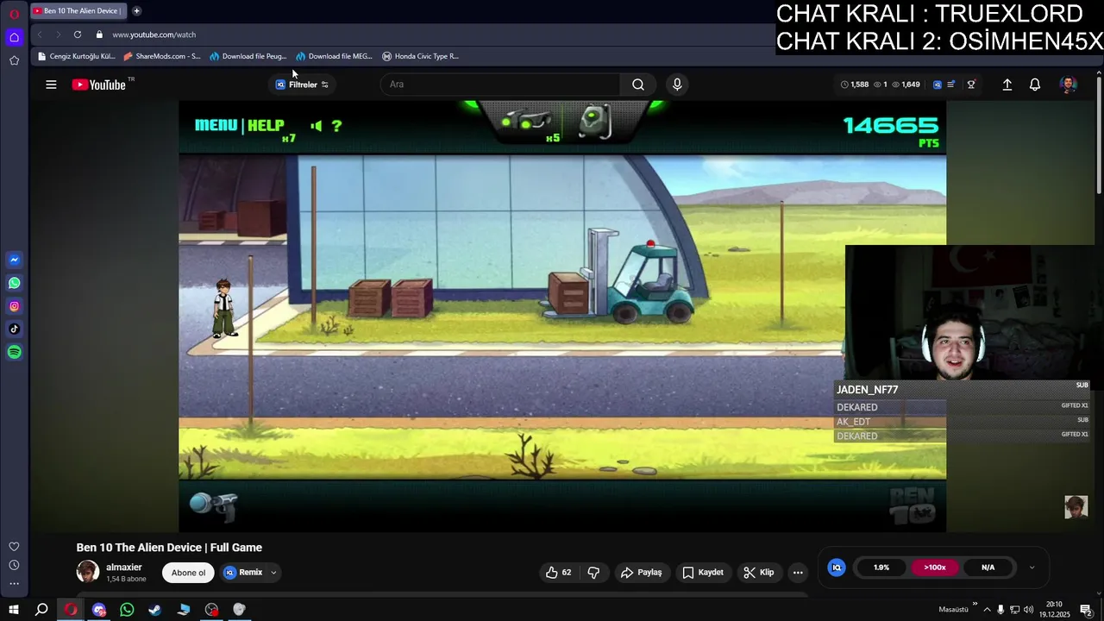
Task: Open Honda Civic Type R bookmark
Action: point(420,56)
